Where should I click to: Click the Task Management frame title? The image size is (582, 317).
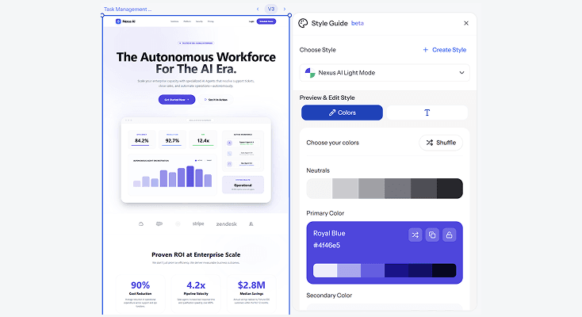(128, 9)
